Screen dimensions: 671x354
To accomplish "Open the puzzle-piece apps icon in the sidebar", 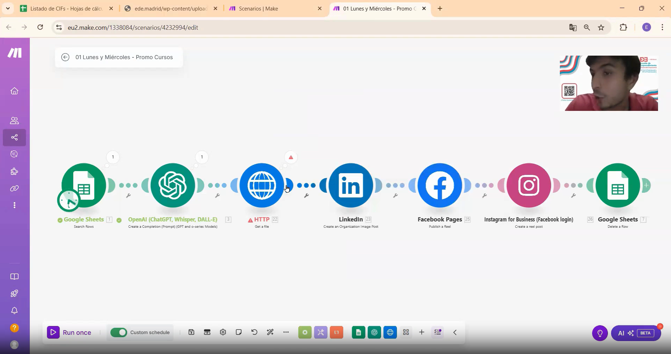I will point(14,171).
